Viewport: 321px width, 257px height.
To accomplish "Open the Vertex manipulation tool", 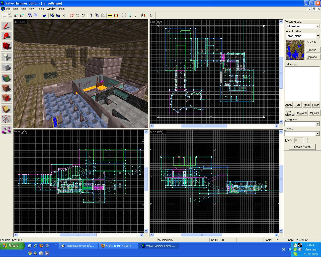I will pos(7,119).
